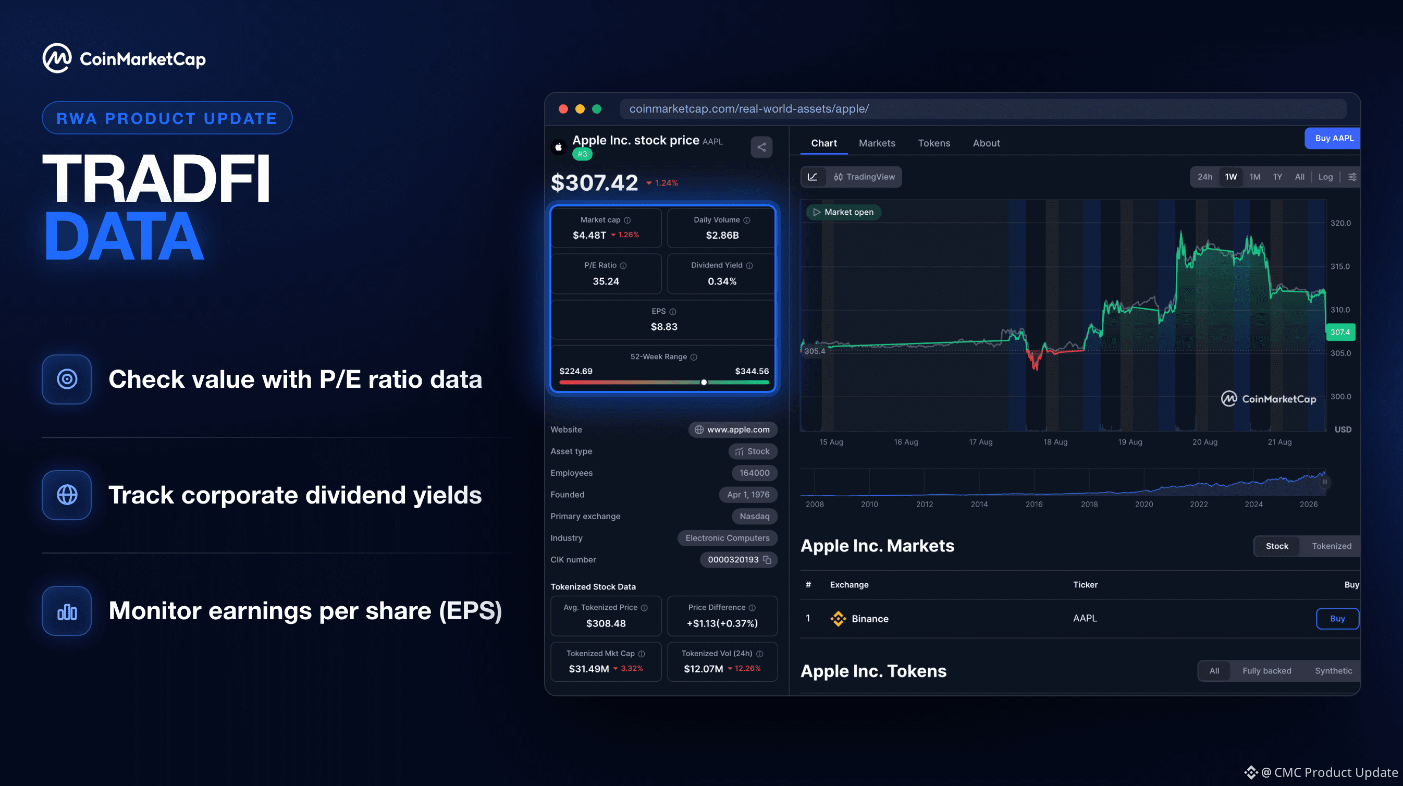The height and width of the screenshot is (786, 1403).
Task: Switch markets list to Tokenized
Action: coord(1331,546)
